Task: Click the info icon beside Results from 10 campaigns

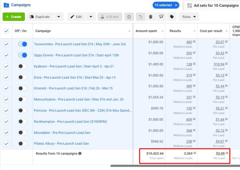Action: coord(80,153)
